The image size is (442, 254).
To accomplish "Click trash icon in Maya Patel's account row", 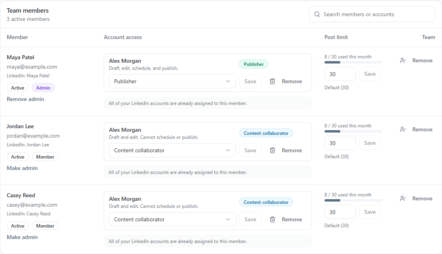I will coord(272,81).
